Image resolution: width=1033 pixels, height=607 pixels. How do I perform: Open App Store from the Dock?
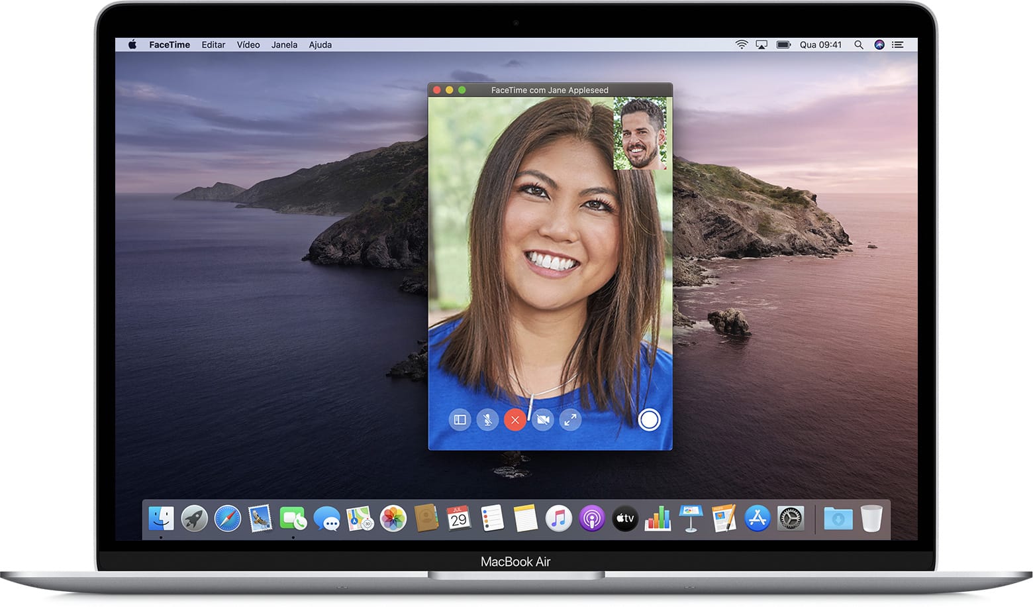coord(757,518)
